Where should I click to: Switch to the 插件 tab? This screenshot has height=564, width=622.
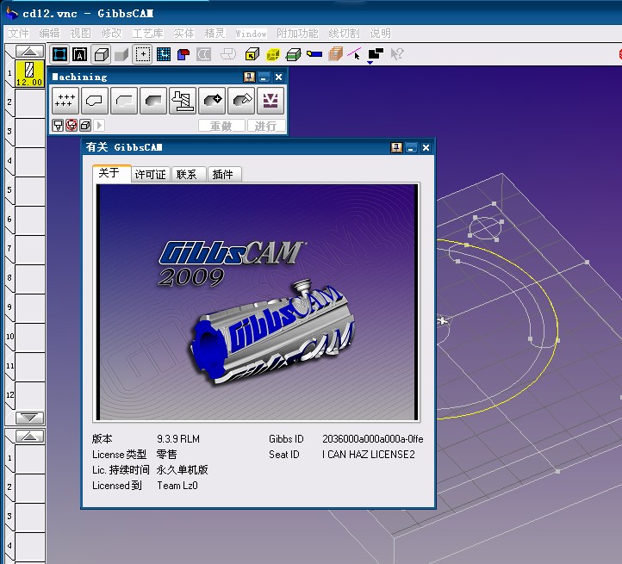click(224, 175)
